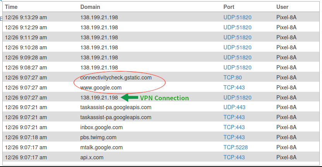Click the api.x.com domain entry

(92, 157)
